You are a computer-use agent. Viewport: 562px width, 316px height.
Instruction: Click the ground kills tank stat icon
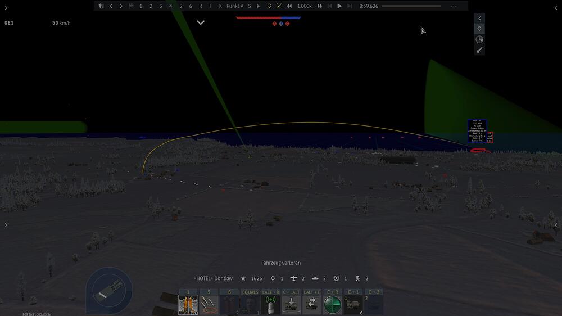point(315,278)
